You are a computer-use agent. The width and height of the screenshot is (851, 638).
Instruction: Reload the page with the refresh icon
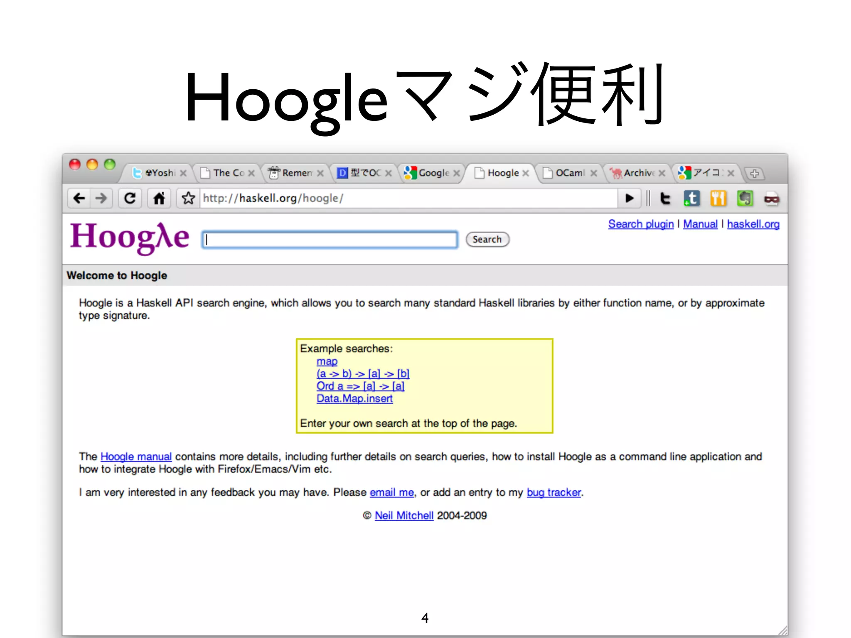tap(130, 198)
